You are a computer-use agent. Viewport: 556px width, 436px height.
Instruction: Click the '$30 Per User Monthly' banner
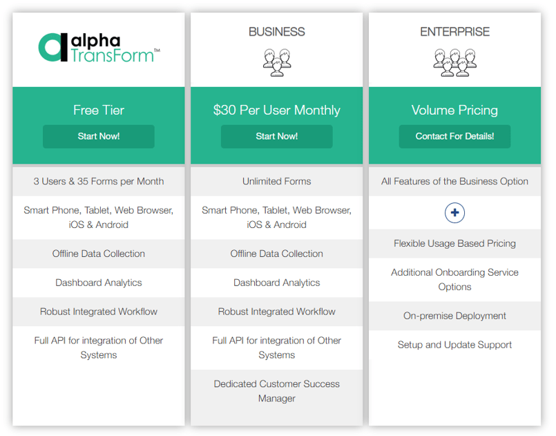276,109
